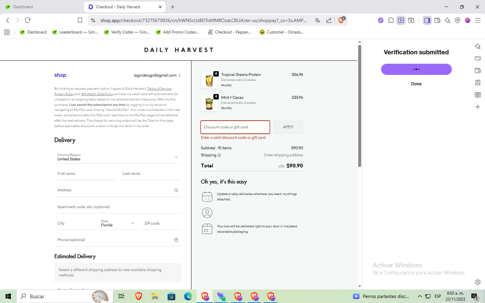
Task: Open the Dashboard bookmark in the bar
Action: (x=33, y=32)
